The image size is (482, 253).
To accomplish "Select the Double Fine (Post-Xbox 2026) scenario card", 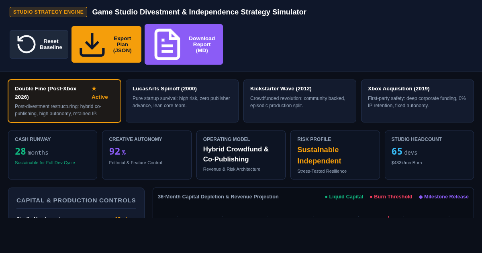I will (x=64, y=101).
